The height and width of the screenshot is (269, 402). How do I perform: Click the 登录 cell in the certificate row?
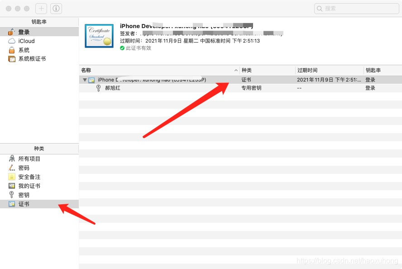pos(370,80)
